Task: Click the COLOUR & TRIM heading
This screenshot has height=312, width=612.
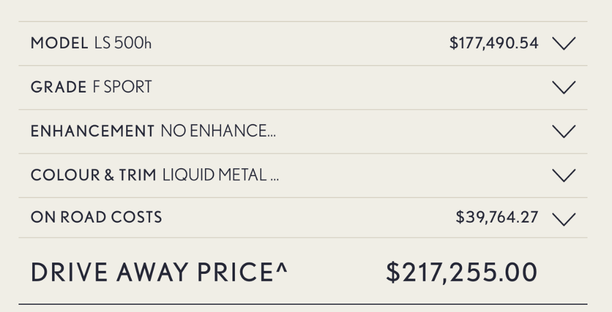Action: 93,175
